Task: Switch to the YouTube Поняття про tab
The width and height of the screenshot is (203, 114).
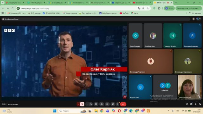Action: pyautogui.click(x=142, y=3)
